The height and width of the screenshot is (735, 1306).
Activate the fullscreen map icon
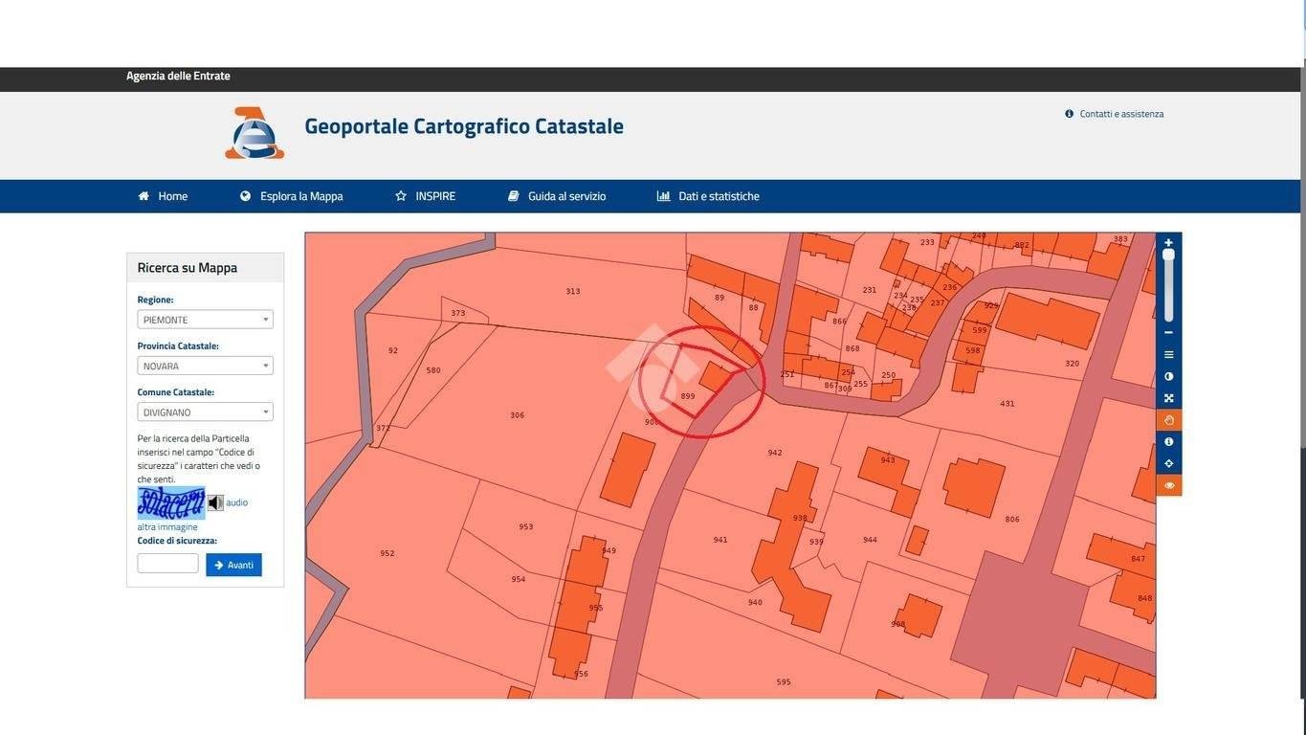coord(1168,398)
